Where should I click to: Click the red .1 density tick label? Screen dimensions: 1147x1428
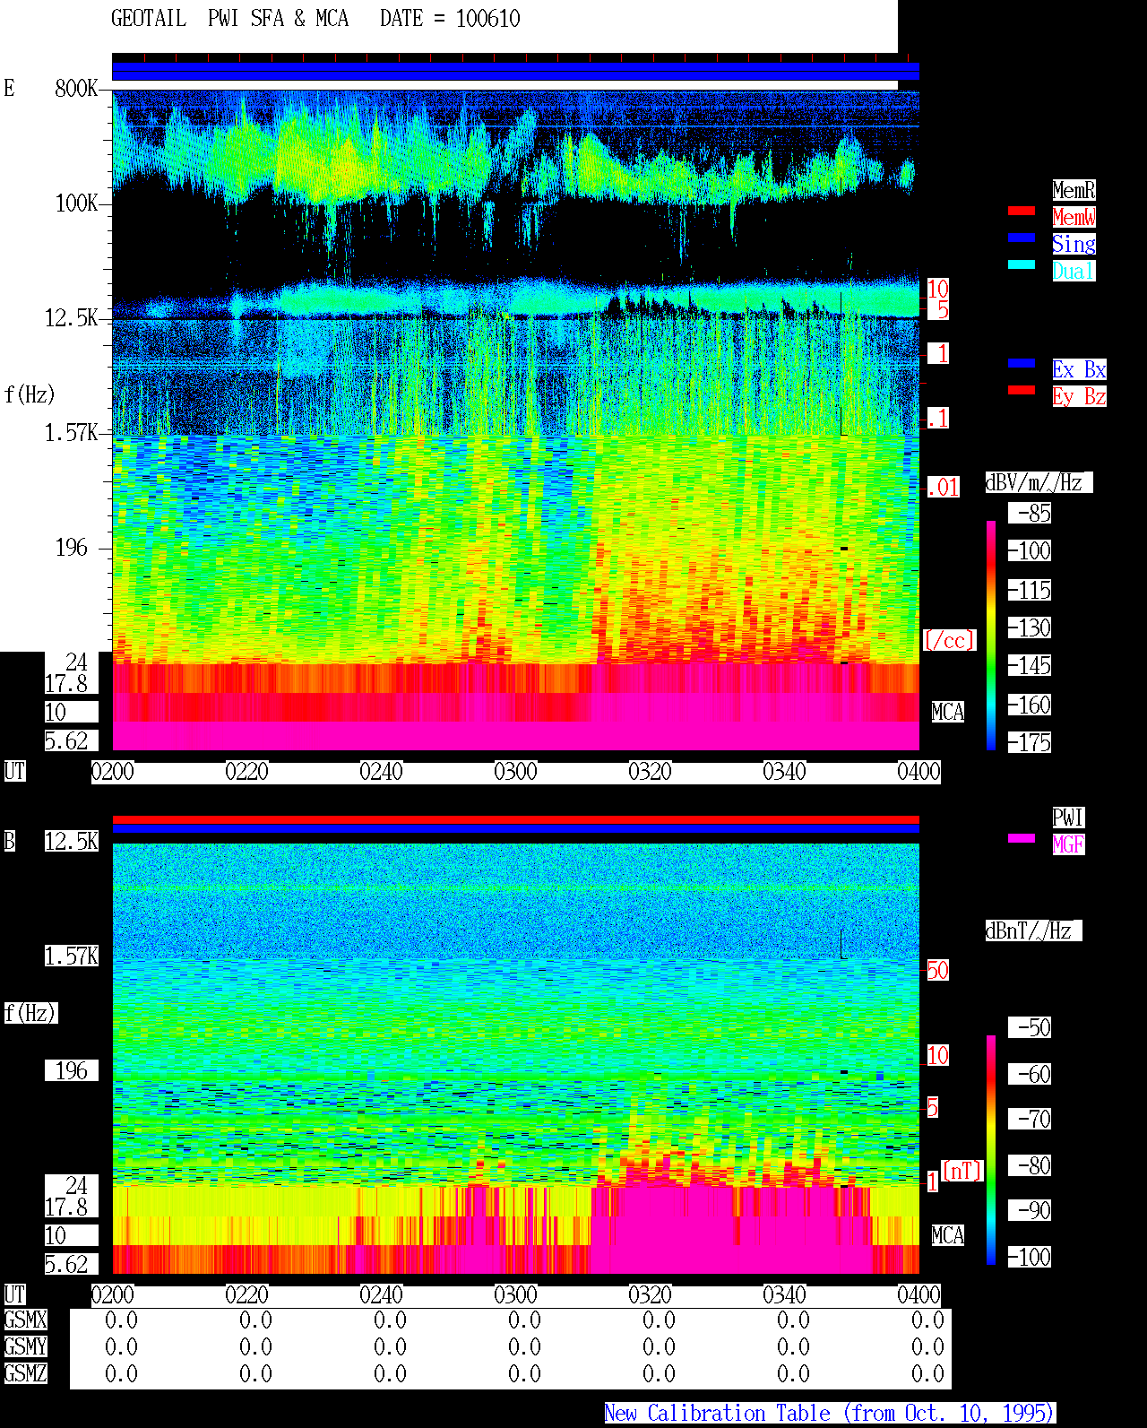click(938, 418)
